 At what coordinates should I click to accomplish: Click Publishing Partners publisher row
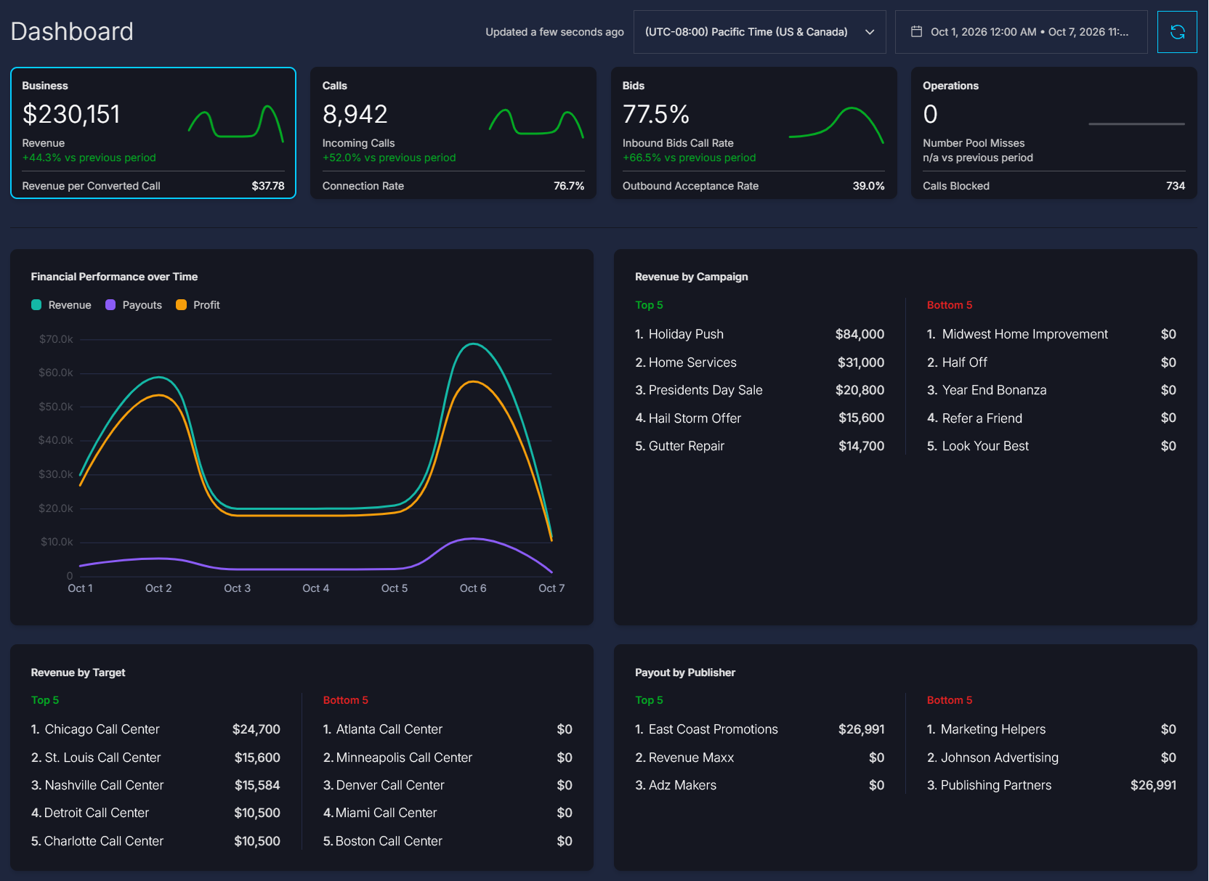(x=1051, y=785)
